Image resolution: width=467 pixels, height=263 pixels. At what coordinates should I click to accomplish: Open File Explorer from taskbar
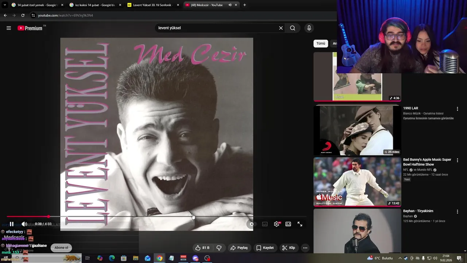(135, 258)
